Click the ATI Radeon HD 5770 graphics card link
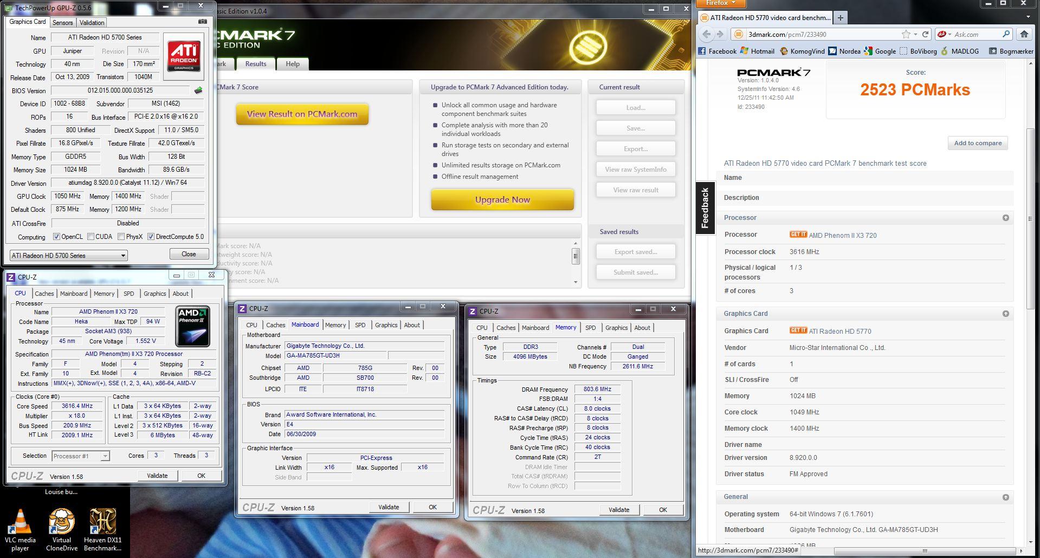Screen dimensions: 1040x558 click(x=840, y=331)
